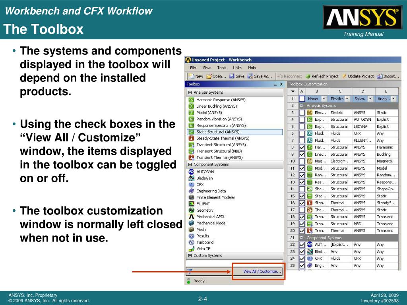Click the Refresh Project icon
The width and height of the screenshot is (407, 305).
(308, 76)
